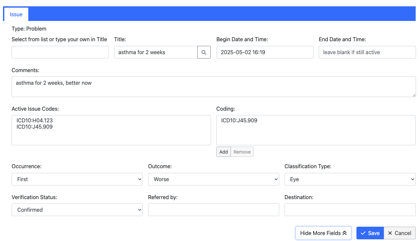
Task: Cancel editing the issue
Action: pos(400,233)
